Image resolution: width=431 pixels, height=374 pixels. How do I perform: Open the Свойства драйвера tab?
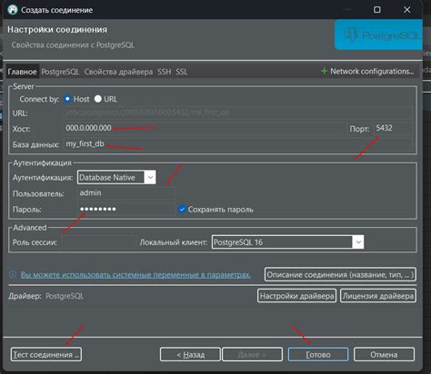(x=118, y=72)
